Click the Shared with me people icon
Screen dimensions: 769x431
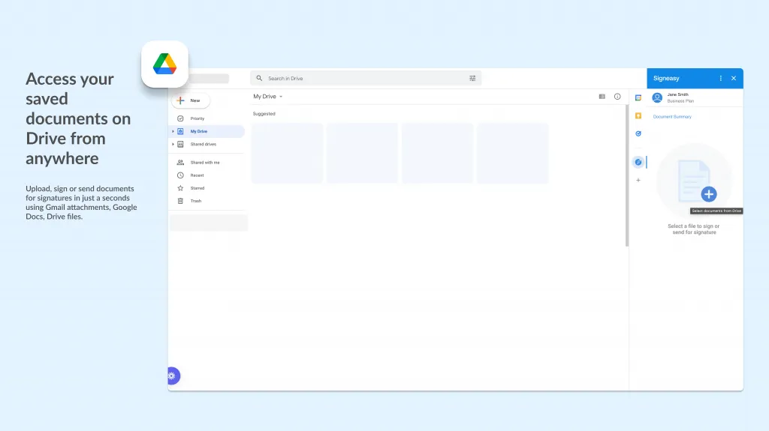tap(180, 162)
